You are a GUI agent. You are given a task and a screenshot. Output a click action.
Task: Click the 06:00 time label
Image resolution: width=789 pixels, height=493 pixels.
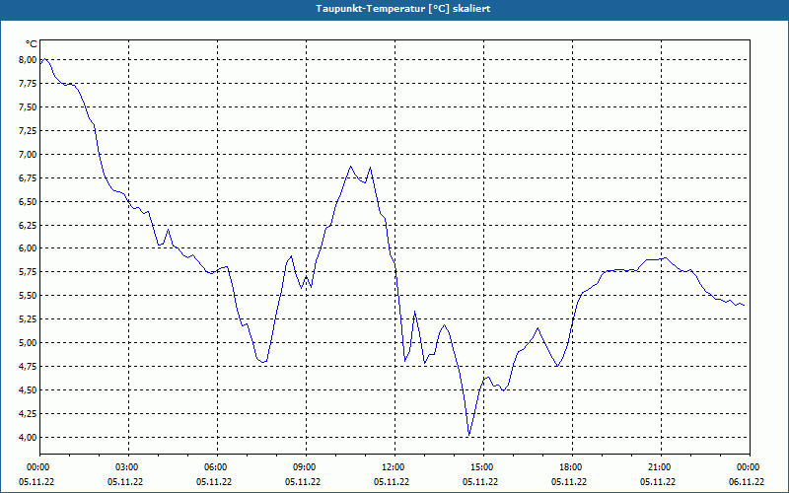coord(217,467)
